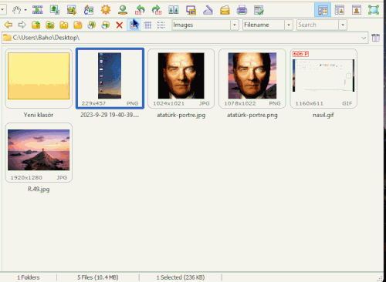Toggle thumbnails view mode
386x282 pixels.
[x=134, y=25]
